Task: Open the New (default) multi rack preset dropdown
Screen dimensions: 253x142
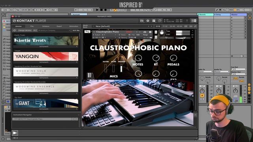Action: (x=121, y=26)
